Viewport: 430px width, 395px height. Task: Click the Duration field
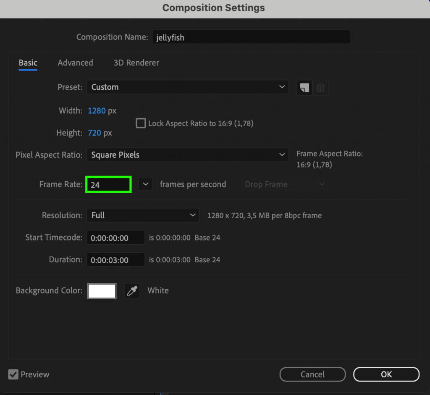pos(115,259)
